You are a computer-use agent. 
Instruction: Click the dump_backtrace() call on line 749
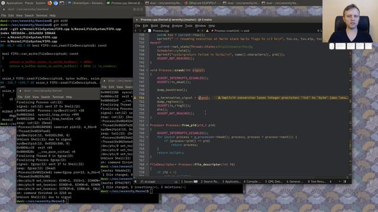172,90
